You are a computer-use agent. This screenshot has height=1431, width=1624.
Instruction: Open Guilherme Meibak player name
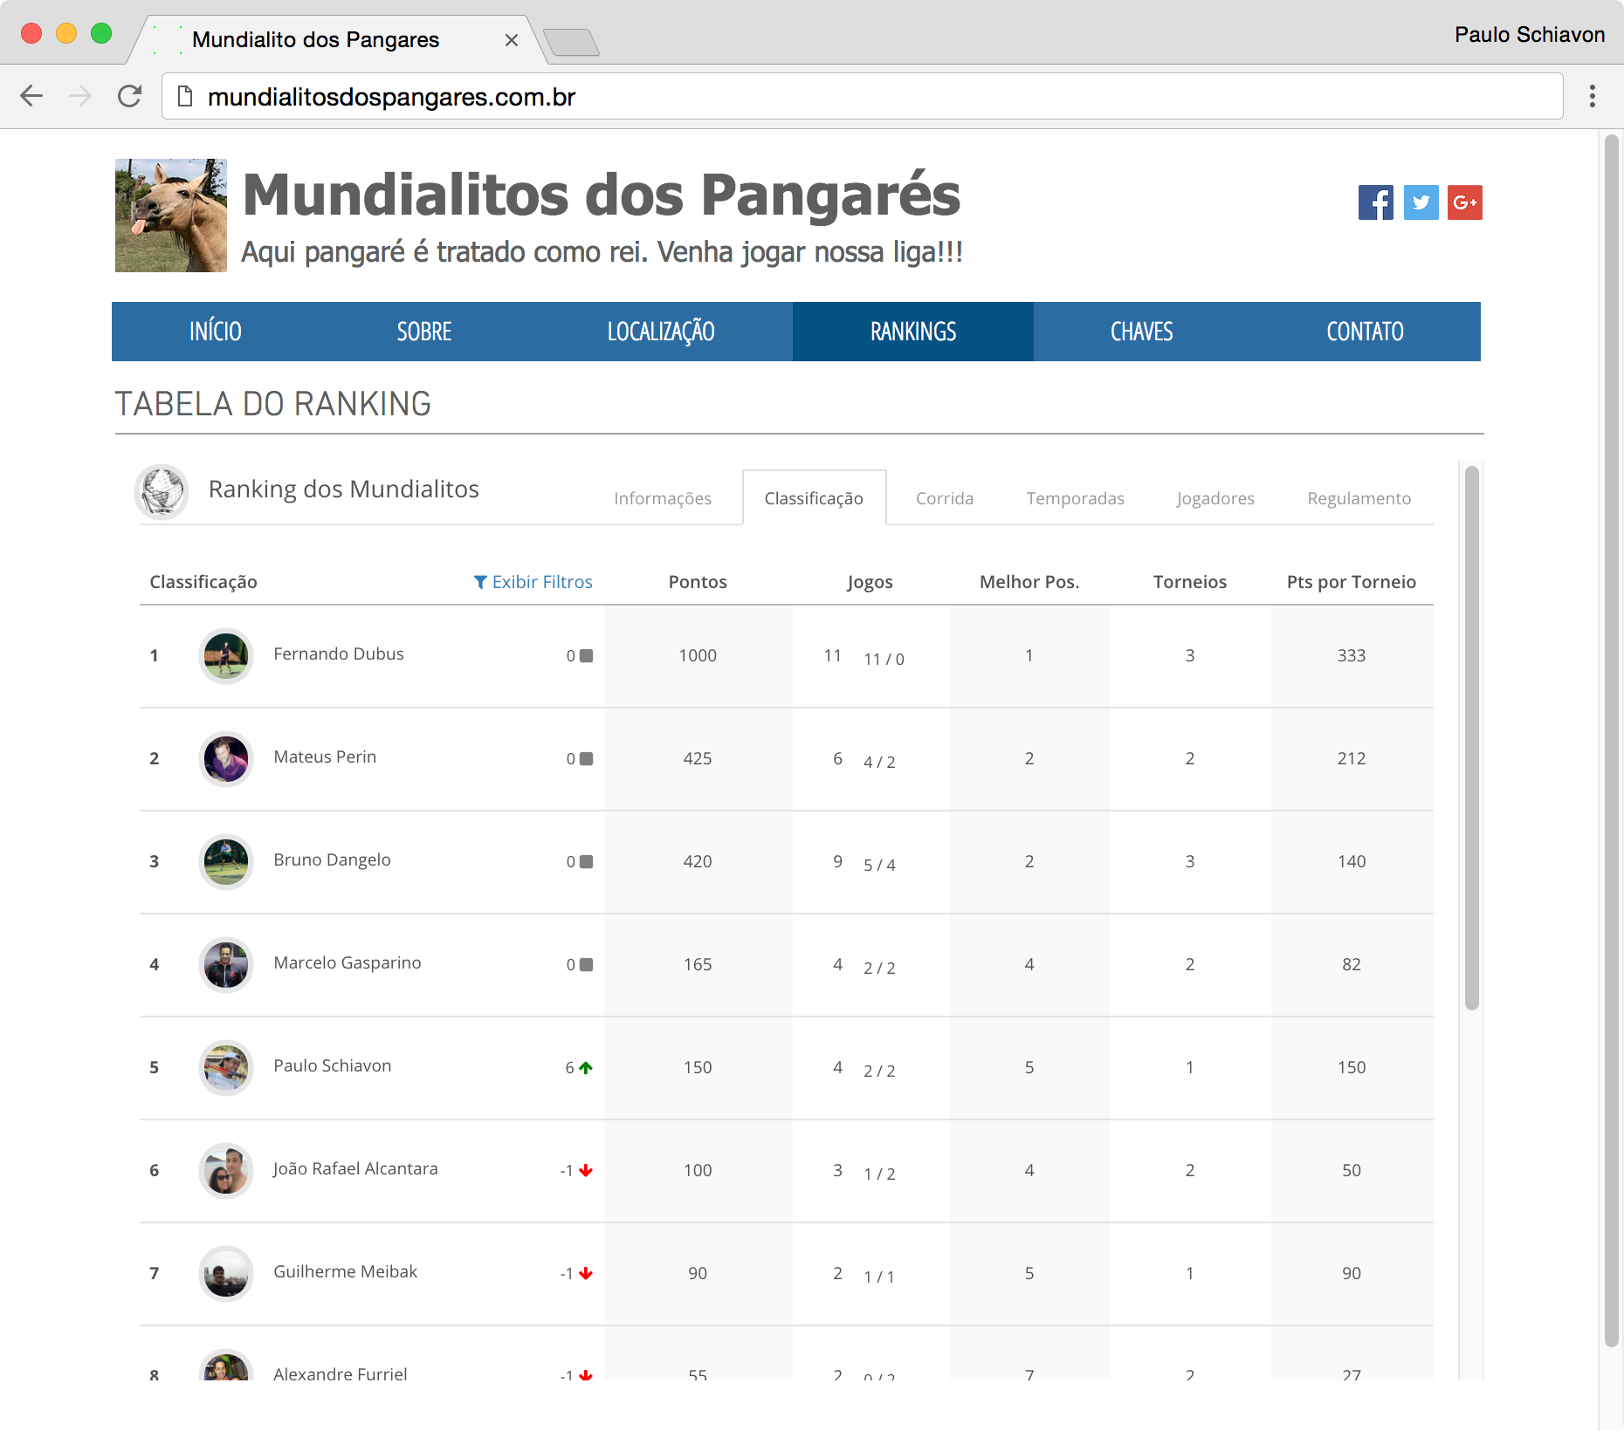coord(346,1271)
